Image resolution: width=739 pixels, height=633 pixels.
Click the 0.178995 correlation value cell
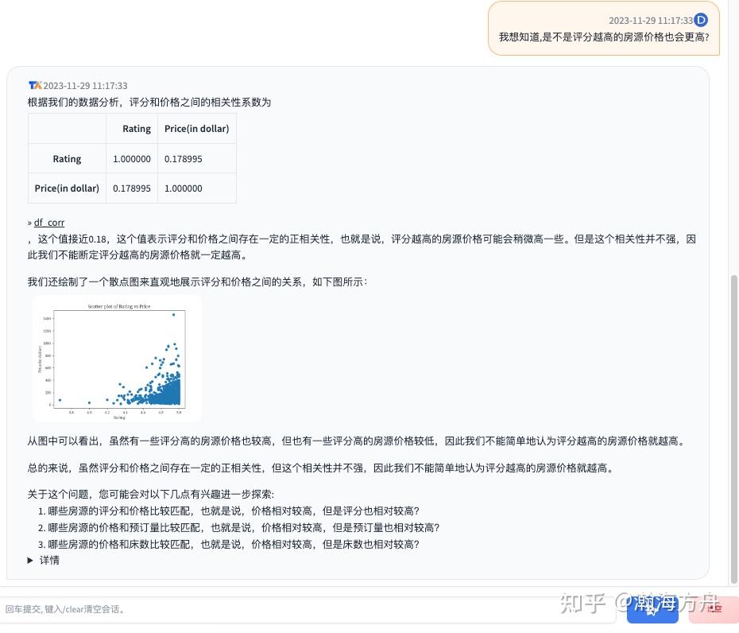coord(183,158)
